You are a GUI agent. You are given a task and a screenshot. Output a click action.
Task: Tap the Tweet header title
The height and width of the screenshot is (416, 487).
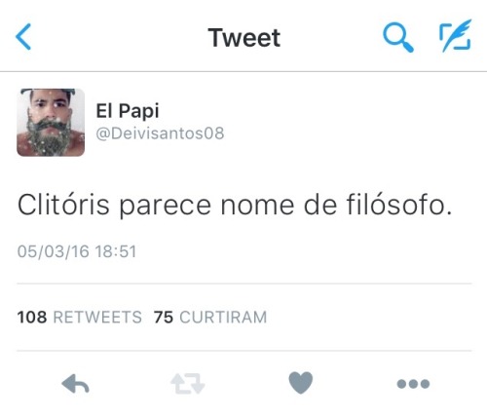click(244, 38)
